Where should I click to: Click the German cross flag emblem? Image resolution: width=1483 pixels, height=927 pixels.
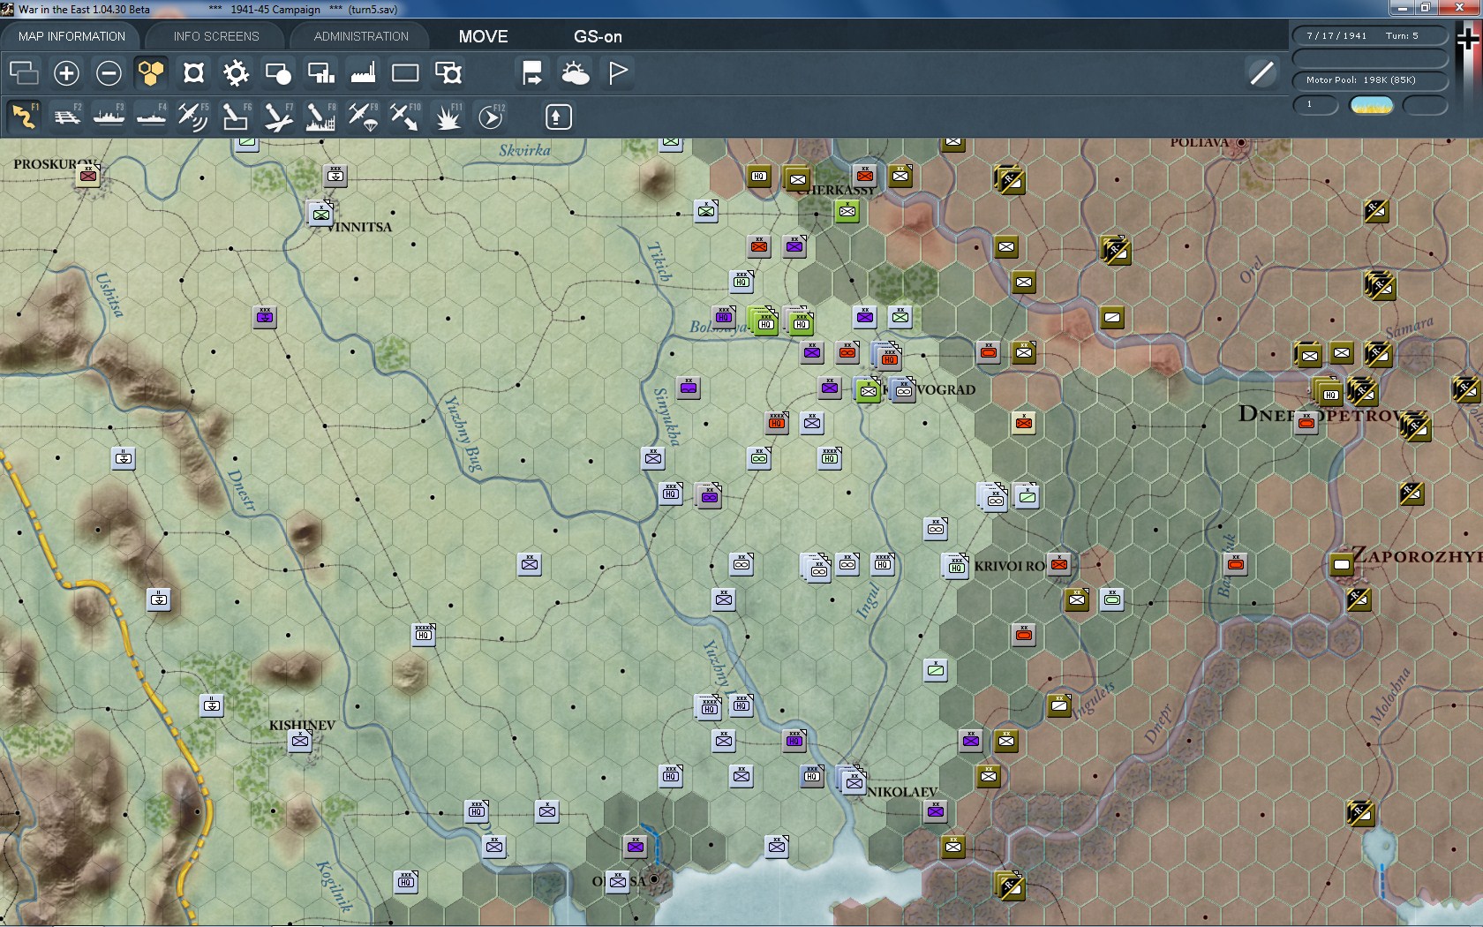1467,40
